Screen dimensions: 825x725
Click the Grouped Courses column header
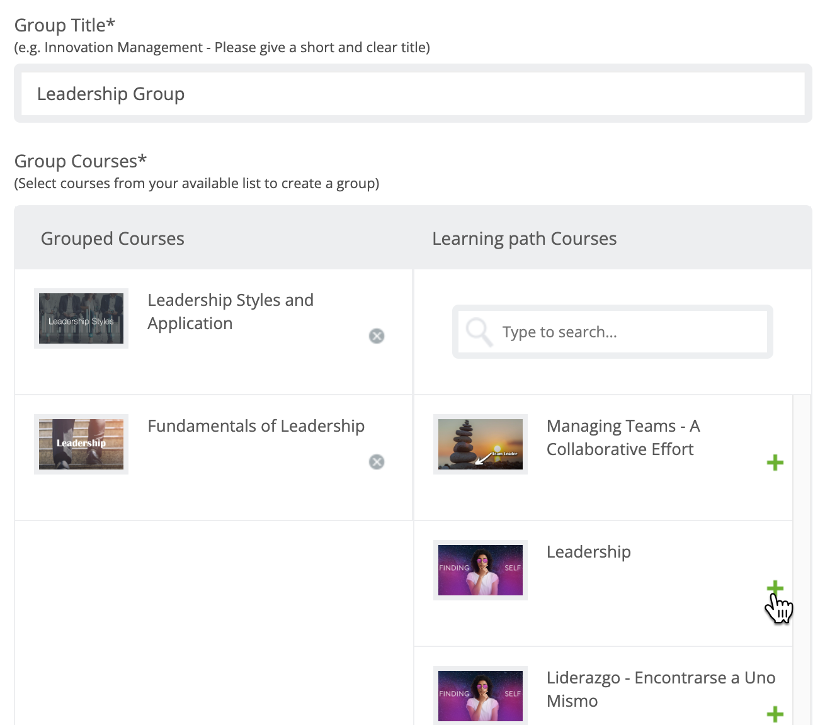pyautogui.click(x=113, y=239)
